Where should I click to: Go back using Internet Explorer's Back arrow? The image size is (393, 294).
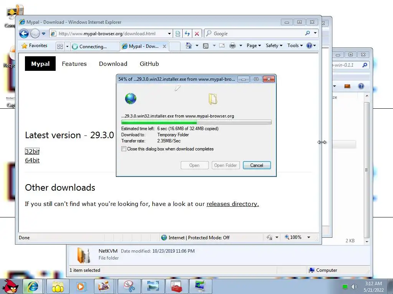tap(24, 34)
